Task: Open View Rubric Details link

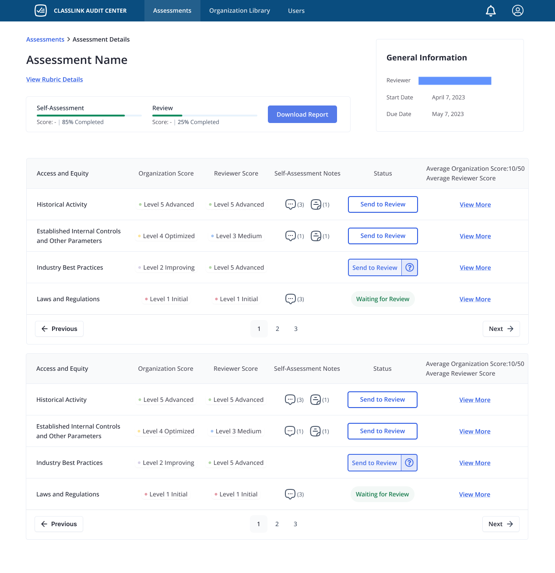Action: click(x=54, y=79)
